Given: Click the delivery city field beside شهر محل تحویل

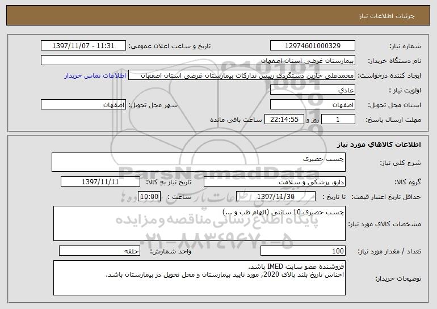Looking at the screenshot, I should pos(83,105).
